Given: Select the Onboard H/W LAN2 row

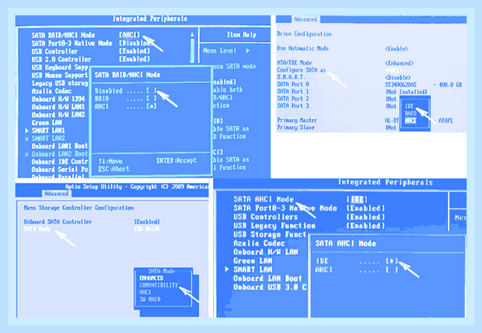Looking at the screenshot, I should click(x=58, y=114).
